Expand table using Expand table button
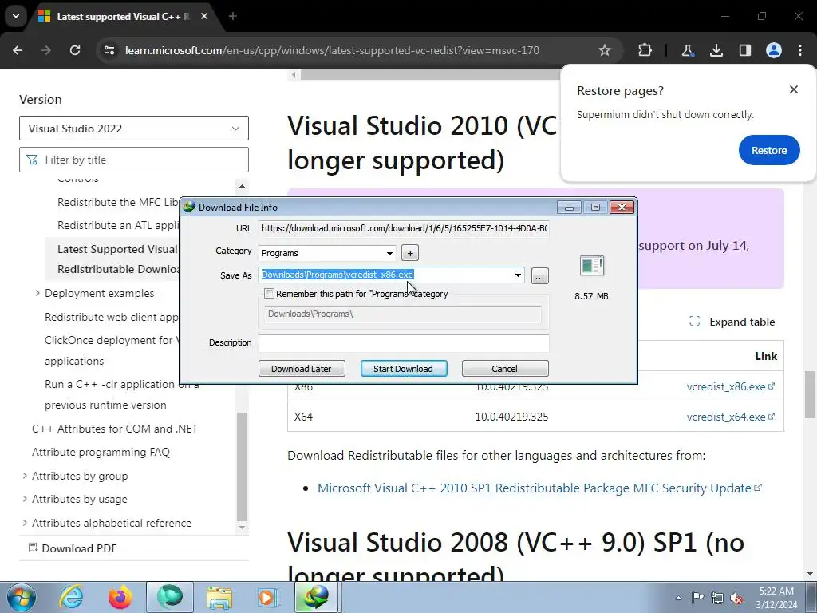Image resolution: width=817 pixels, height=613 pixels. pos(732,322)
